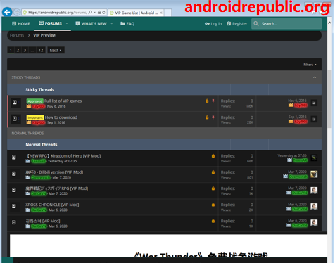Click pug avatar in Bilibili version row
This screenshot has width=335, height=263.
tap(314, 174)
